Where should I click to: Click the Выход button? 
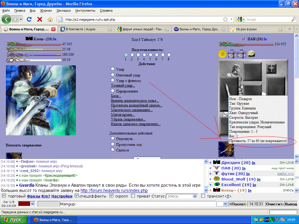pyautogui.click(x=291, y=204)
